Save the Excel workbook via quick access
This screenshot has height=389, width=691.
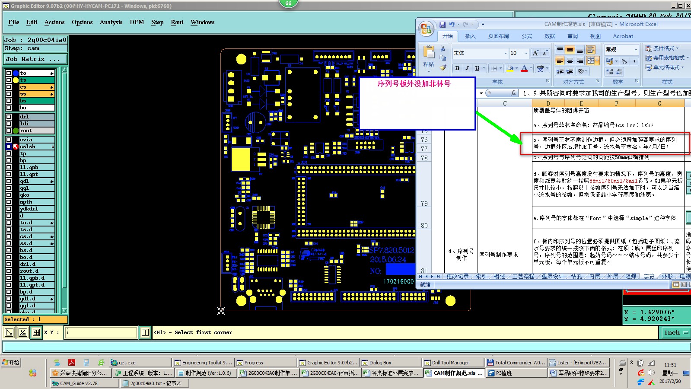coord(443,25)
